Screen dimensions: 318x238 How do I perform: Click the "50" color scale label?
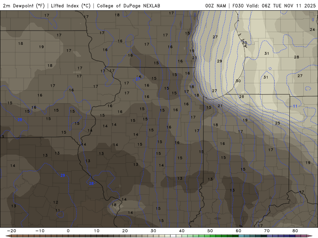[x=210, y=231]
